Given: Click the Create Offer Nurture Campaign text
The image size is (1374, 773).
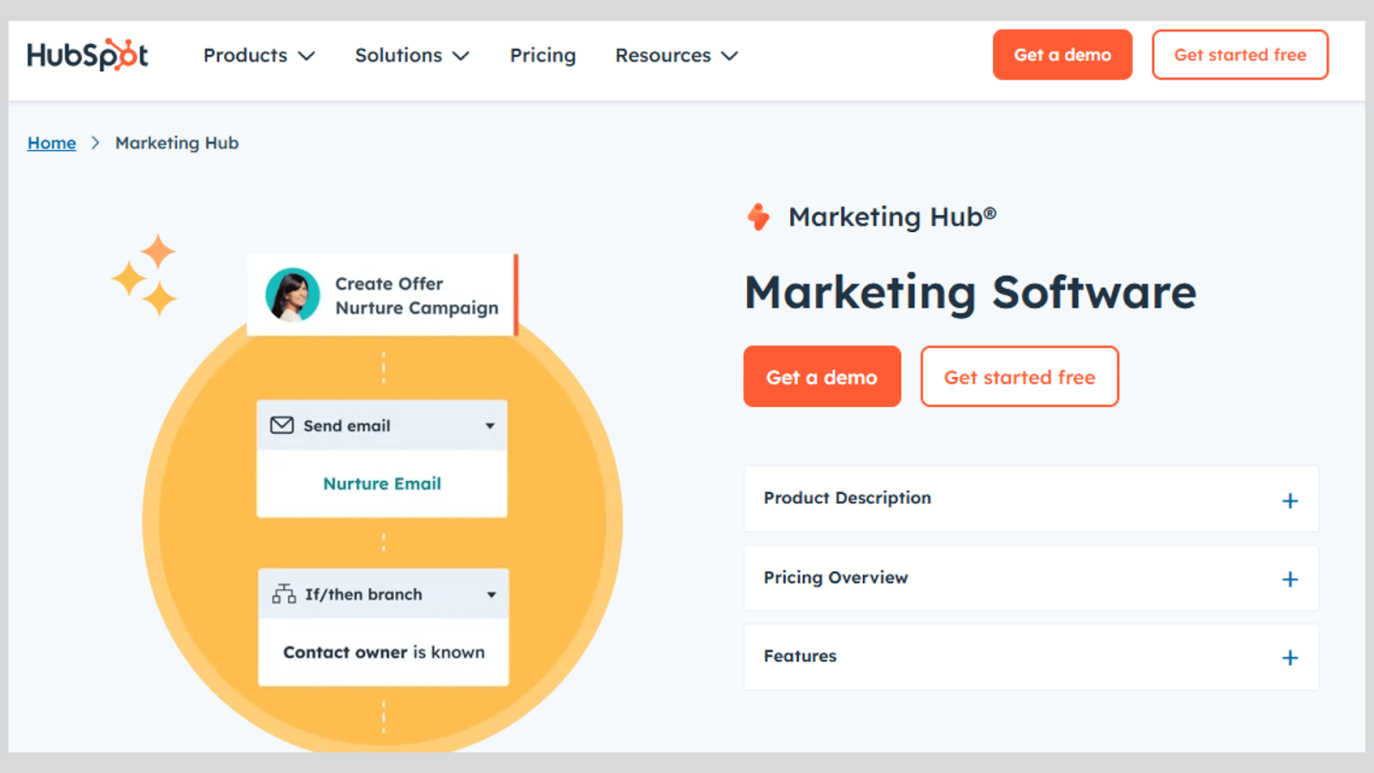Looking at the screenshot, I should click(416, 295).
